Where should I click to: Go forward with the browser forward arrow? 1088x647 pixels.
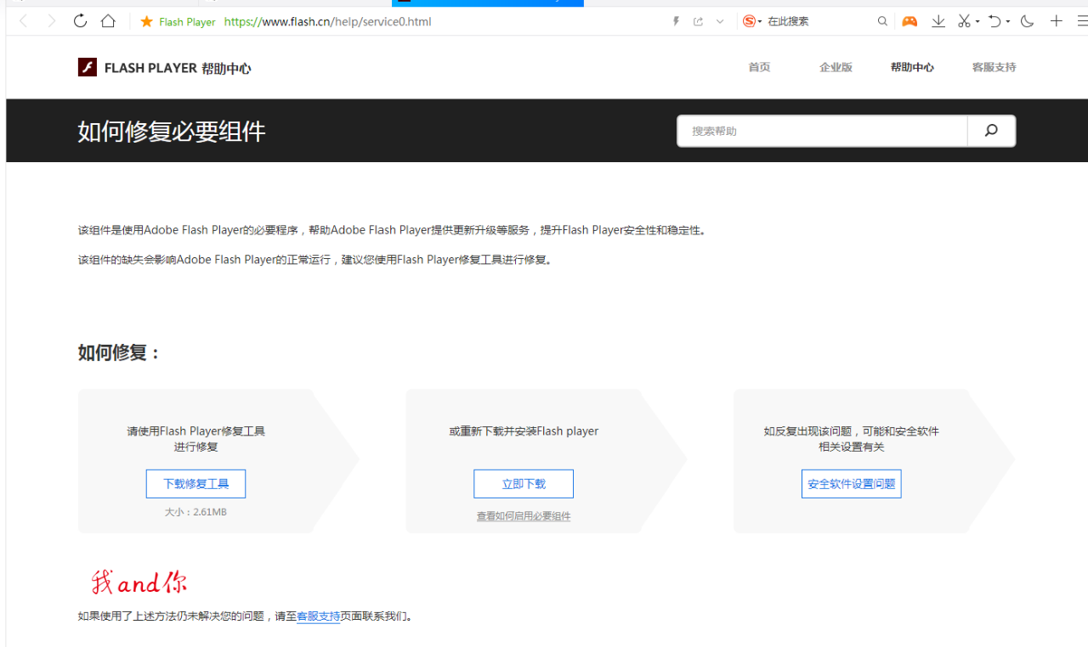pos(52,21)
